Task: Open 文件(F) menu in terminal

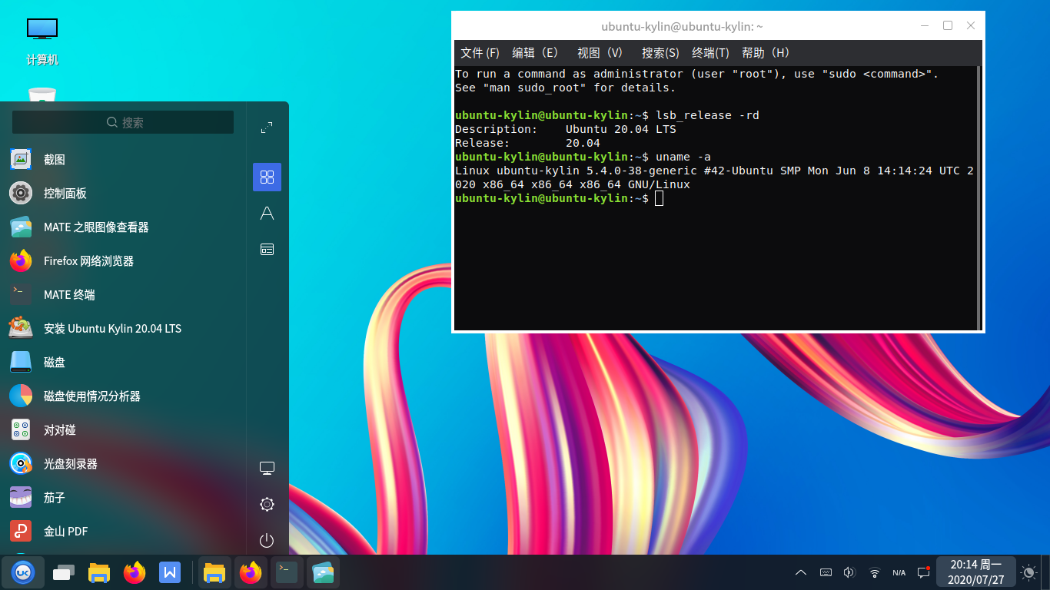Action: coord(480,53)
